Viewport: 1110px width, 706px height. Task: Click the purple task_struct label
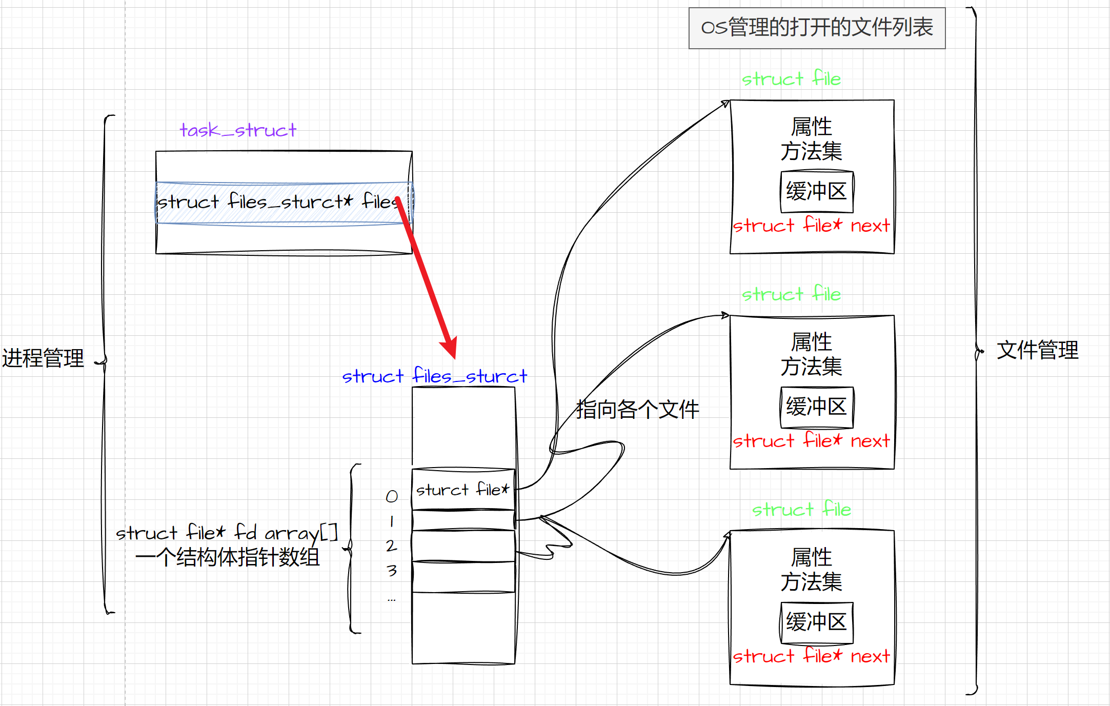(238, 130)
